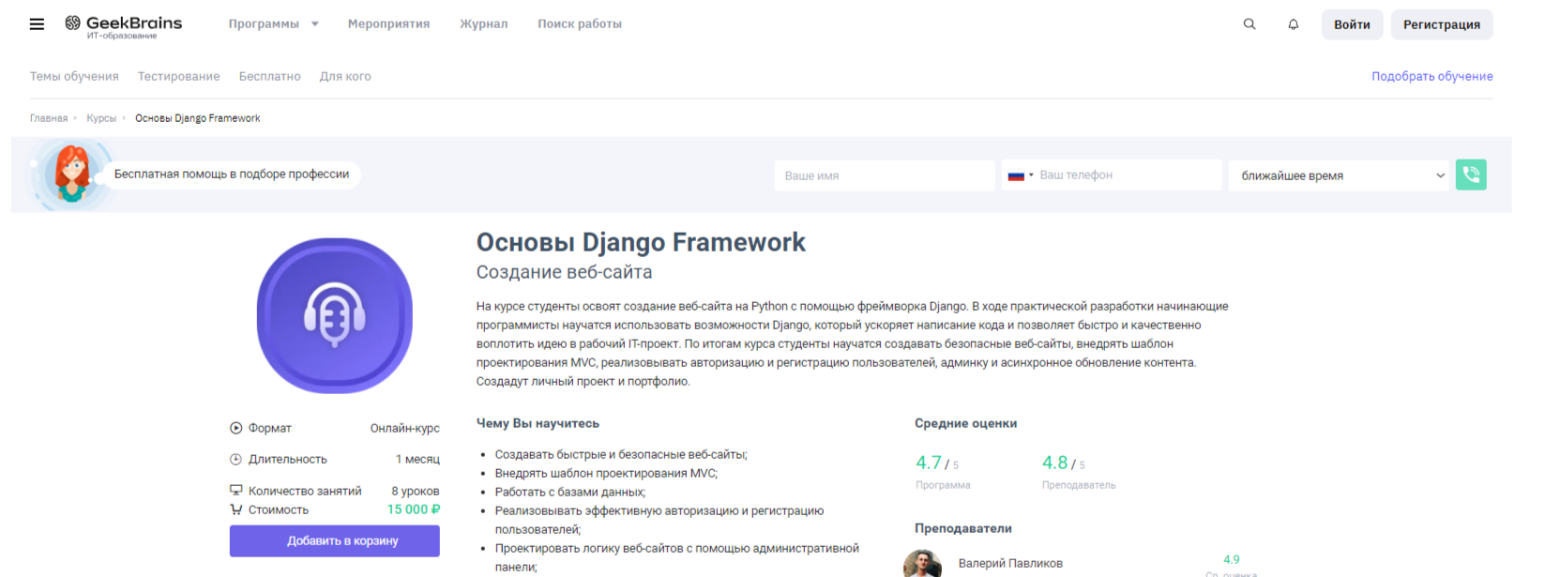Select the Бесплатно tab

[270, 77]
